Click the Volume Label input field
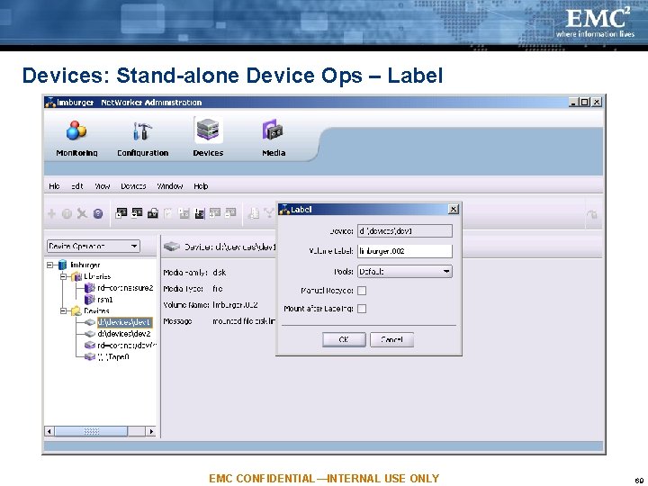648x486 pixels. coord(405,251)
